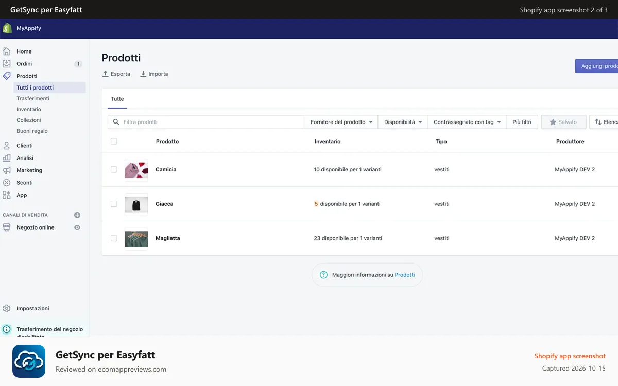Open Sconti in the sidebar
This screenshot has width=618, height=386.
[x=25, y=183]
